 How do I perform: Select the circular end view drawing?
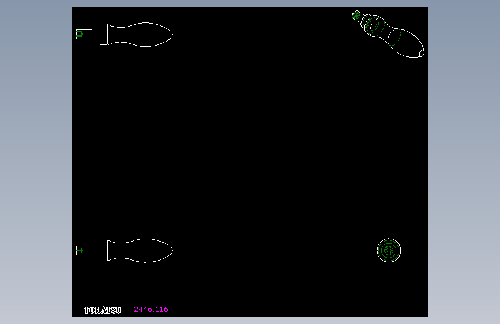(x=389, y=250)
